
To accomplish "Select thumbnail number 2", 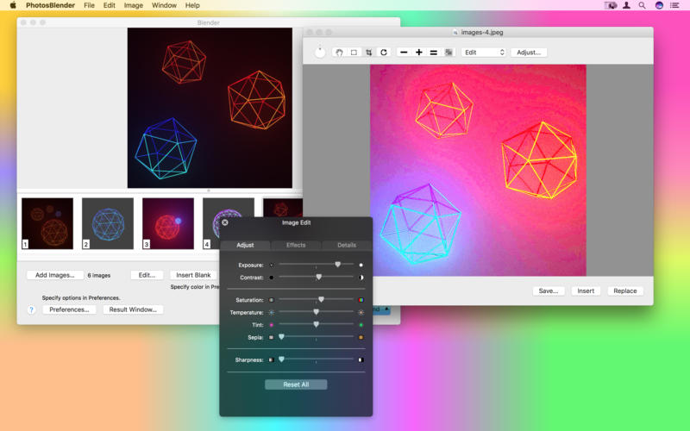I will pyautogui.click(x=108, y=223).
